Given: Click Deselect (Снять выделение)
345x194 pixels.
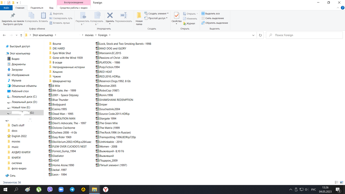Looking at the screenshot, I should tap(212, 18).
